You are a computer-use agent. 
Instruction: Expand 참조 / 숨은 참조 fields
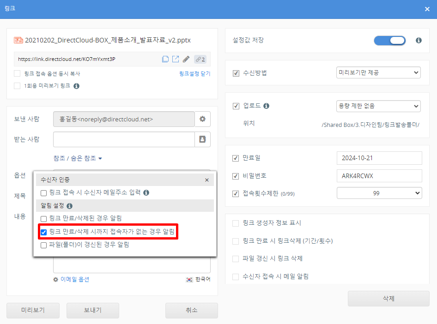pyautogui.click(x=78, y=158)
